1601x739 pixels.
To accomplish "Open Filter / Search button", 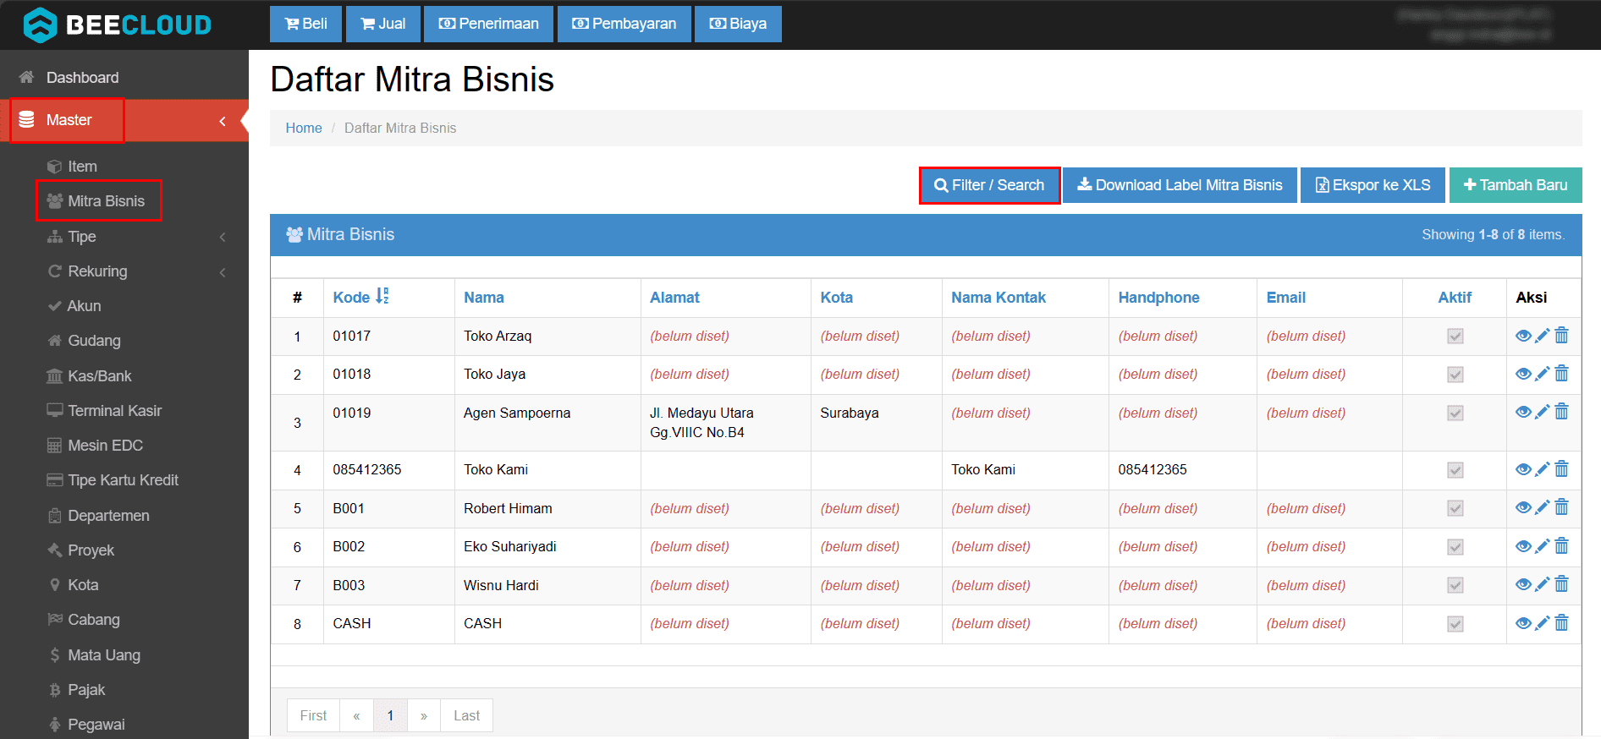I will (x=989, y=185).
